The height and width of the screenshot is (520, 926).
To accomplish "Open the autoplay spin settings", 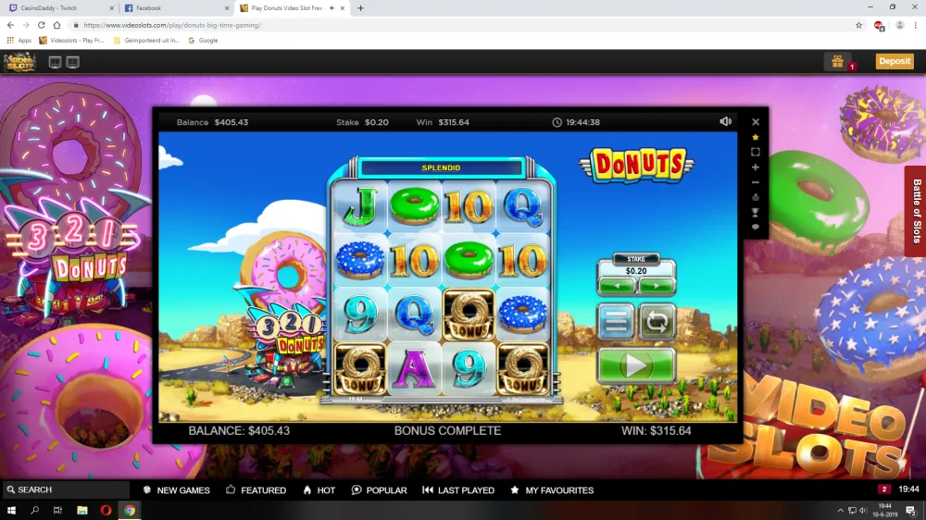I will click(x=657, y=322).
